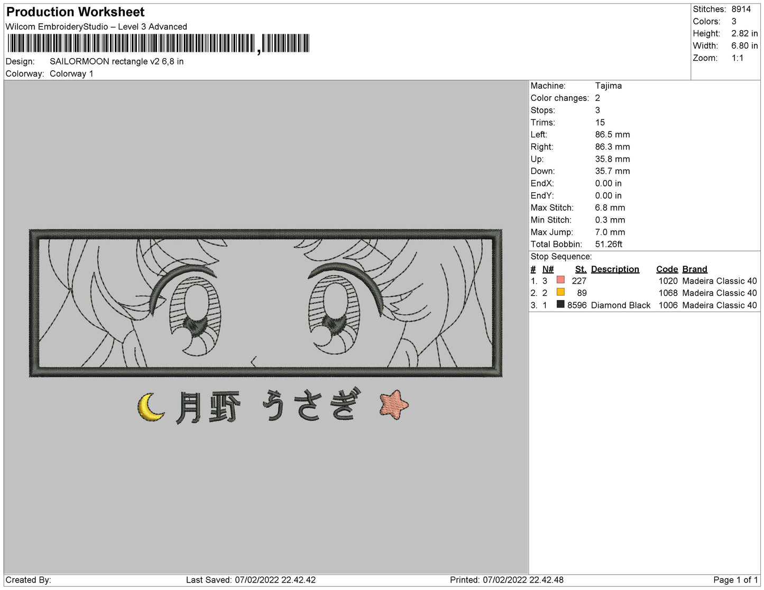Image resolution: width=764 pixels, height=590 pixels.
Task: Click the pink star embroidery icon
Action: (x=394, y=405)
